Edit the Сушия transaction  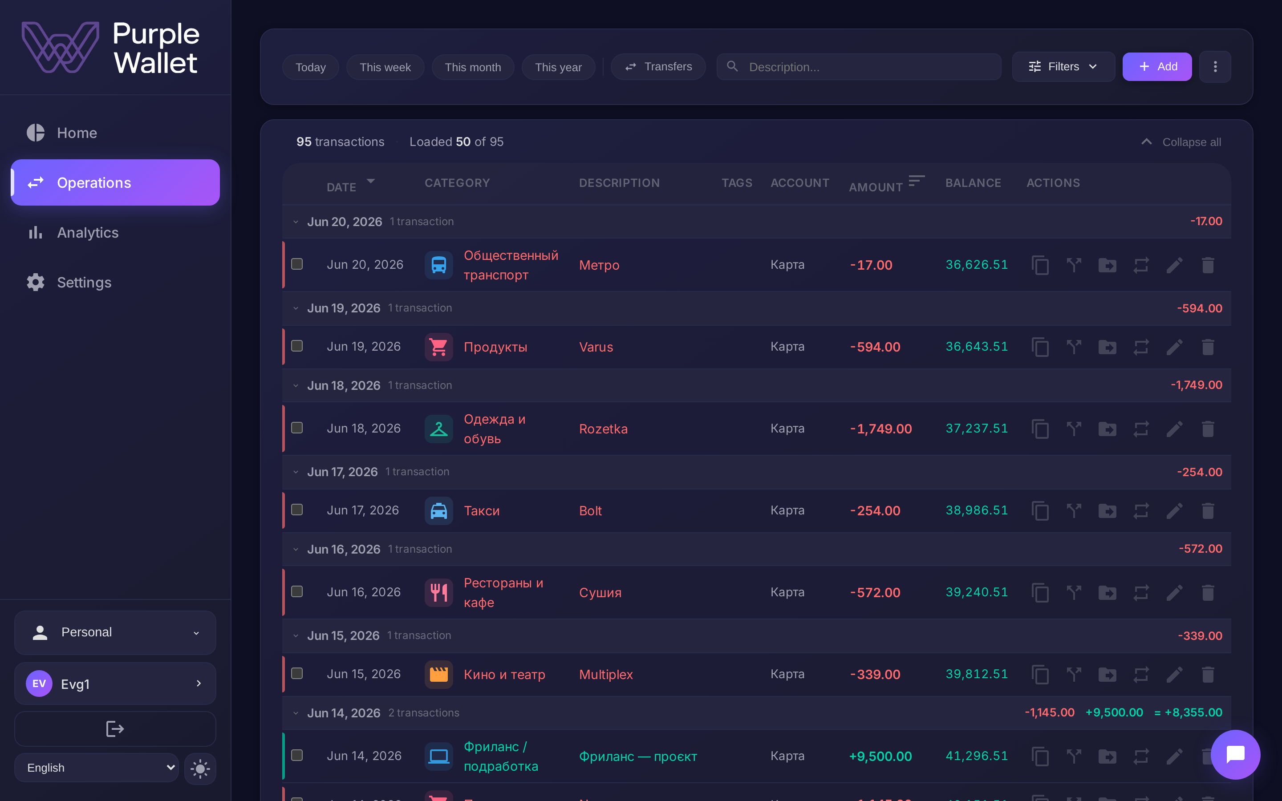click(x=1174, y=592)
